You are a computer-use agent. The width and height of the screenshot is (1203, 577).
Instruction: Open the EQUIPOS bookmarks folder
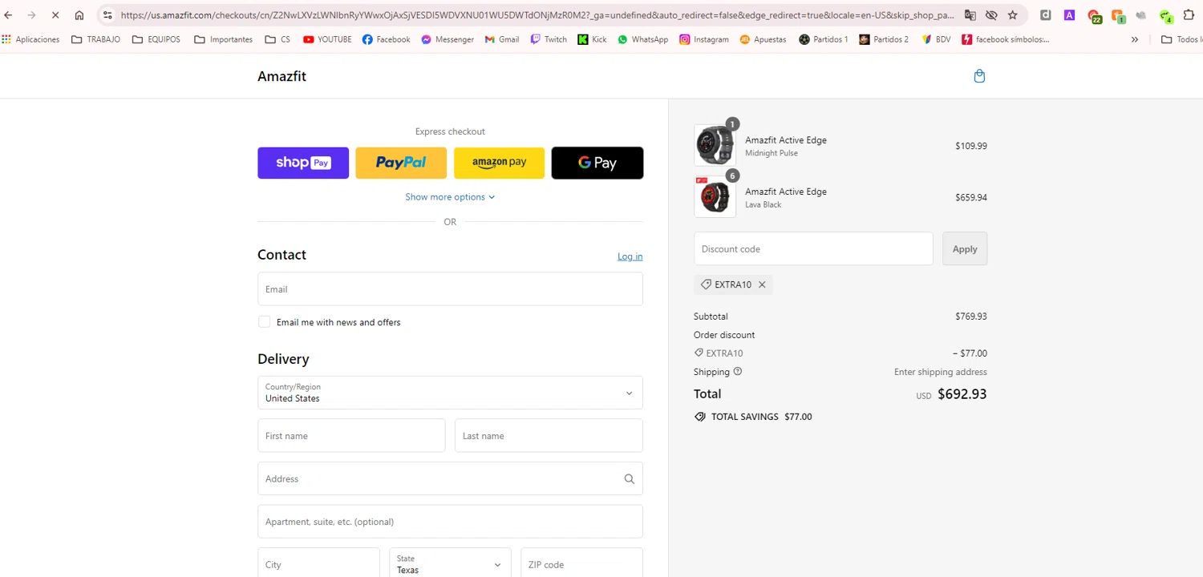(x=156, y=39)
